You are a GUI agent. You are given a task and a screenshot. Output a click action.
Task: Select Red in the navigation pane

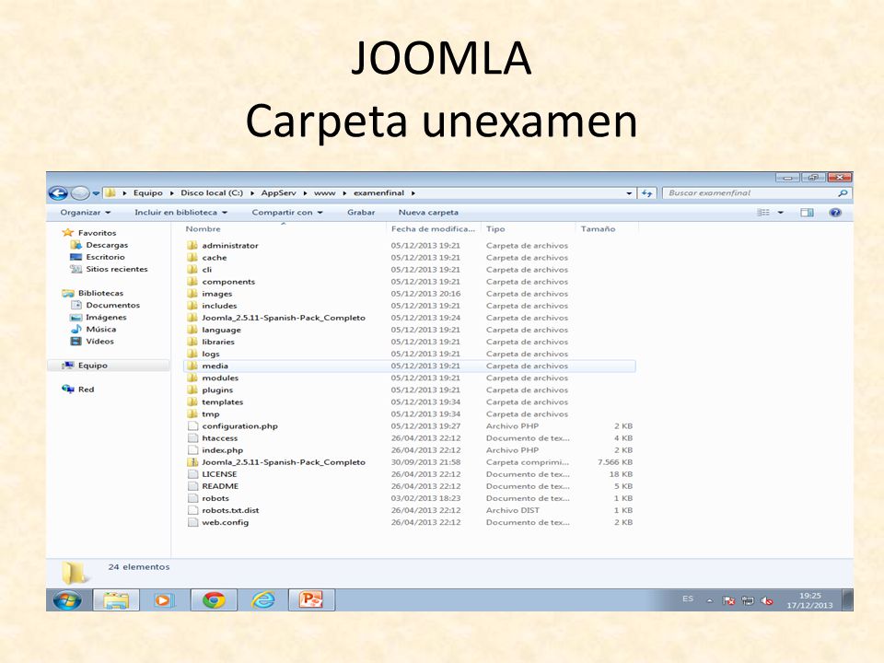pyautogui.click(x=87, y=390)
